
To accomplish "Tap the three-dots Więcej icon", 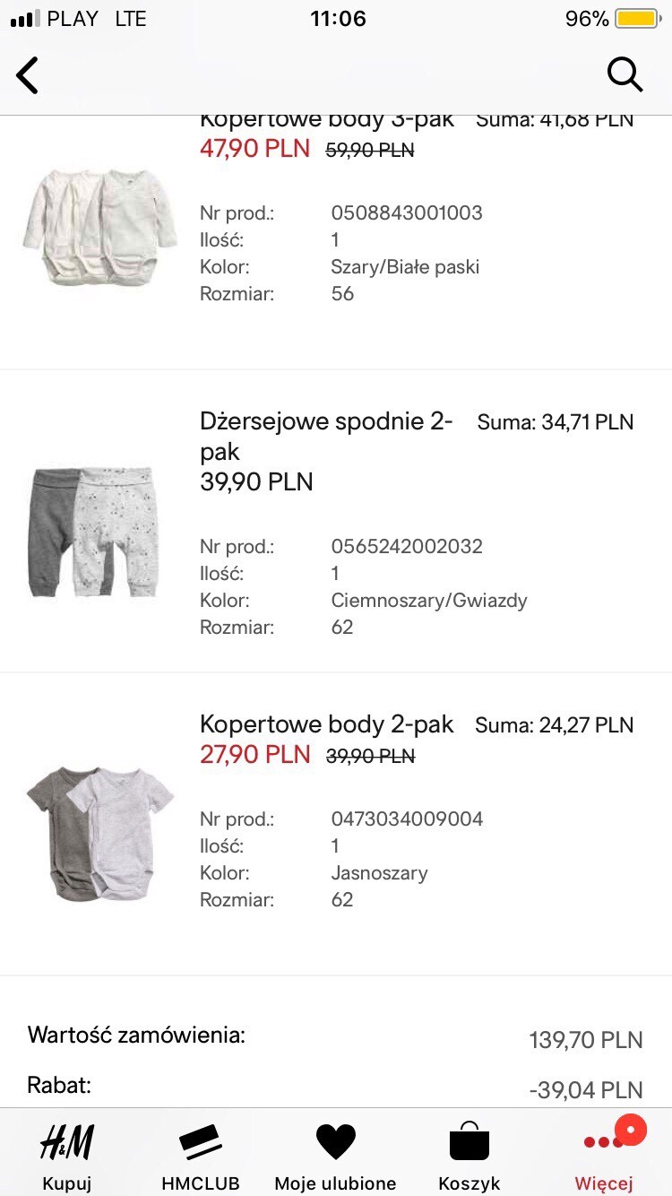I will click(x=602, y=1142).
